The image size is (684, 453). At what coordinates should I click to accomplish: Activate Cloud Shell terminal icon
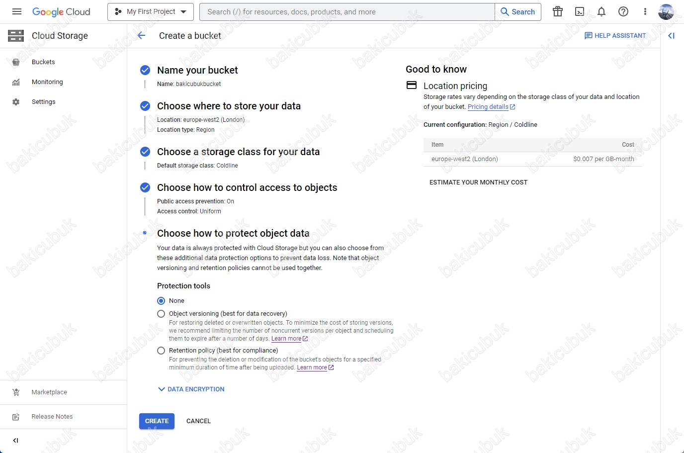tap(580, 11)
